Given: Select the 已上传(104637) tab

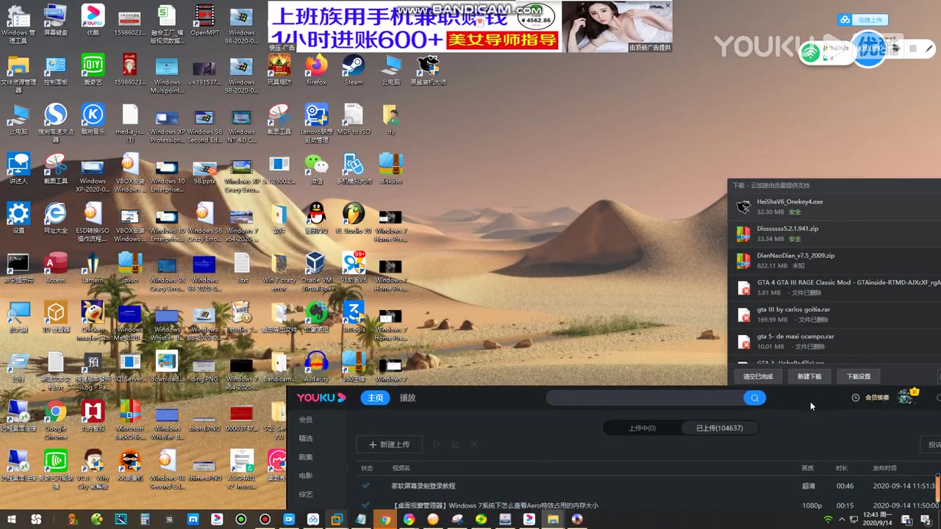Looking at the screenshot, I should [x=719, y=428].
